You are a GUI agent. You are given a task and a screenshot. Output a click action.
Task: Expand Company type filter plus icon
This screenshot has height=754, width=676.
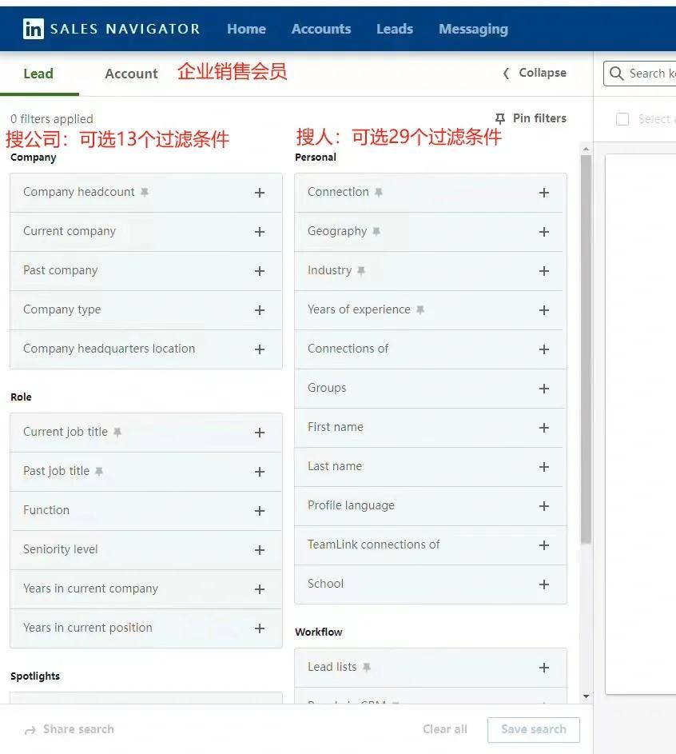tap(260, 310)
